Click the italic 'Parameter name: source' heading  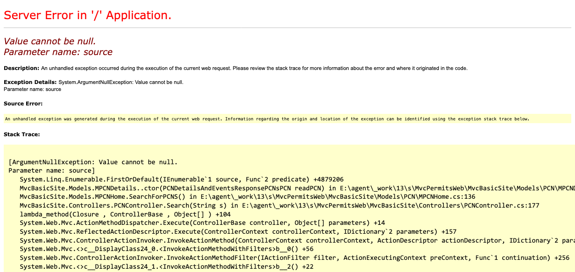click(58, 52)
